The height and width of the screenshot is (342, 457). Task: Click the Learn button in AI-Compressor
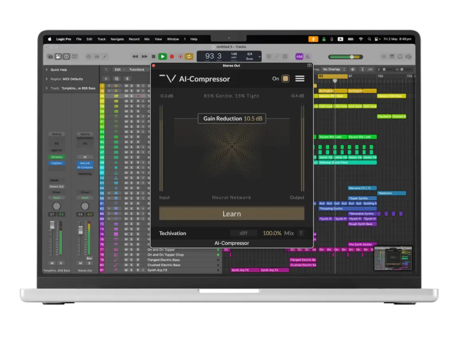pos(232,214)
